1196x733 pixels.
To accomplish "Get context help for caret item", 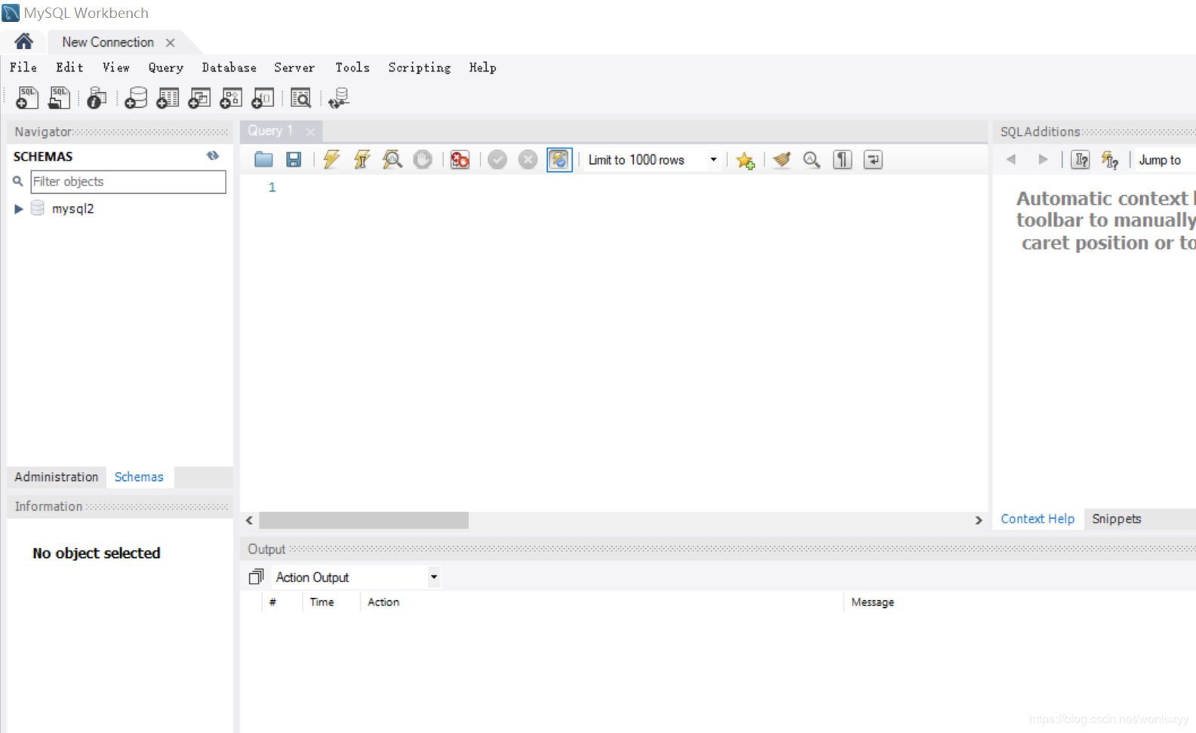I will click(x=1081, y=159).
